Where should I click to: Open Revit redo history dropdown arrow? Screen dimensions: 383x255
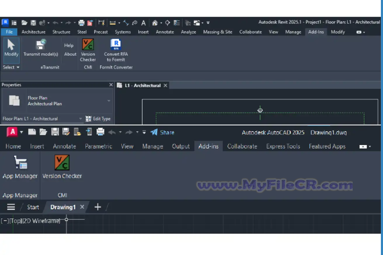click(74, 23)
